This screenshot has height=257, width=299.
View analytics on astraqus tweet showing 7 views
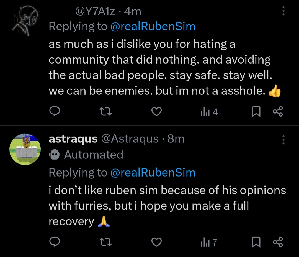(x=208, y=243)
